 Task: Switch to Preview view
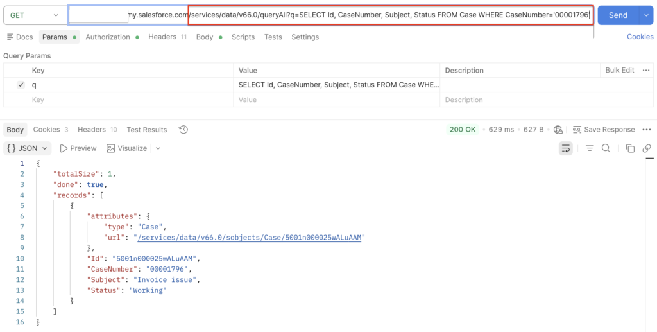point(78,148)
